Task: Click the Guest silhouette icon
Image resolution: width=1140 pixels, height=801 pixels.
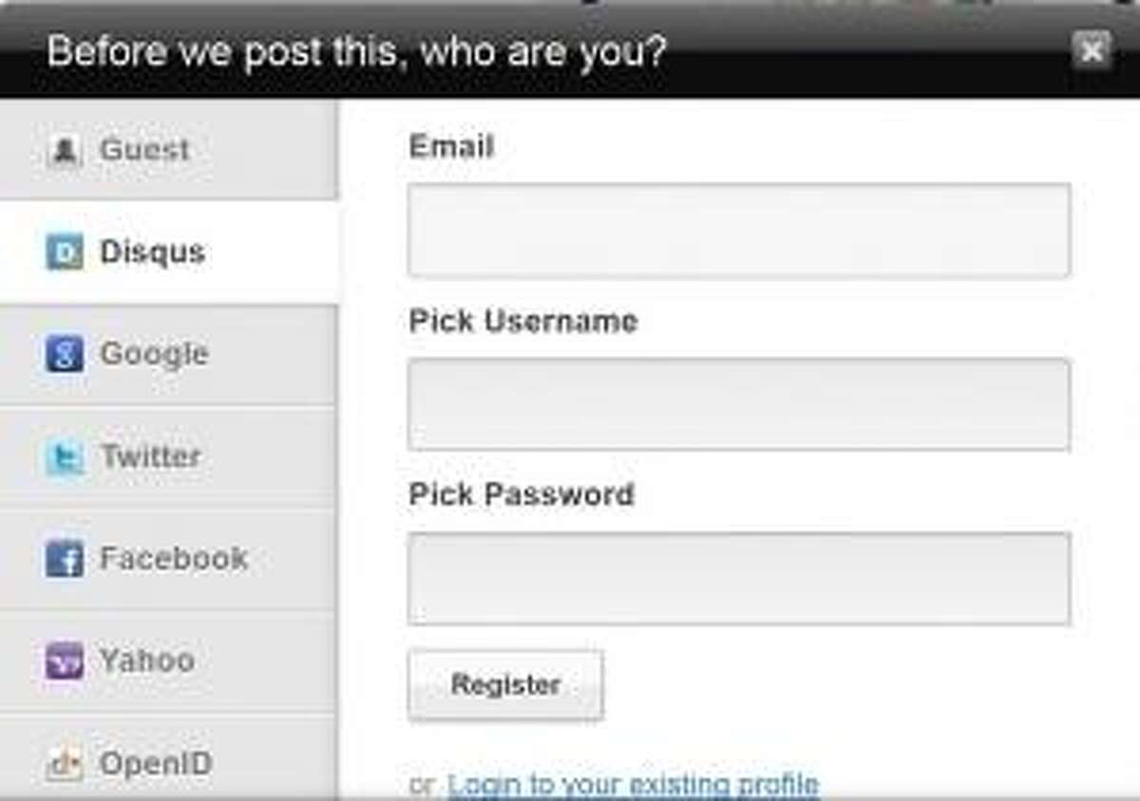Action: point(64,150)
